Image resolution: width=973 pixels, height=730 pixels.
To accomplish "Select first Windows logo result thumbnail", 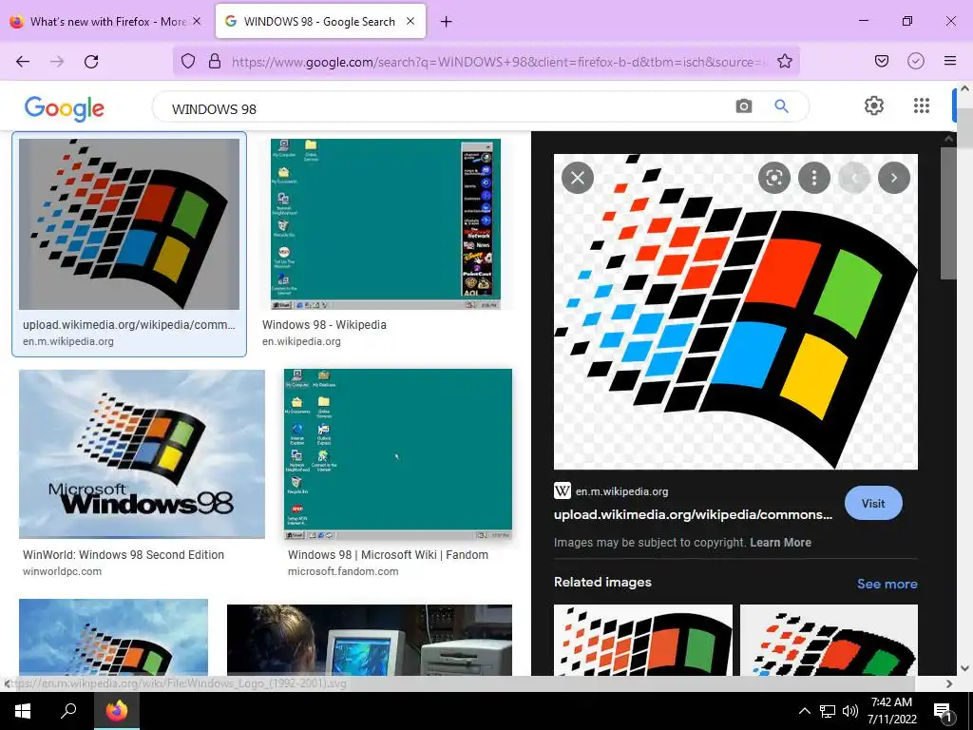I will pyautogui.click(x=129, y=224).
